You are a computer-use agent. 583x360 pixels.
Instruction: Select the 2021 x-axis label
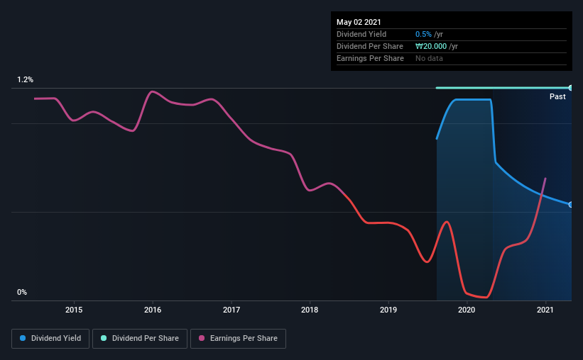click(x=545, y=310)
